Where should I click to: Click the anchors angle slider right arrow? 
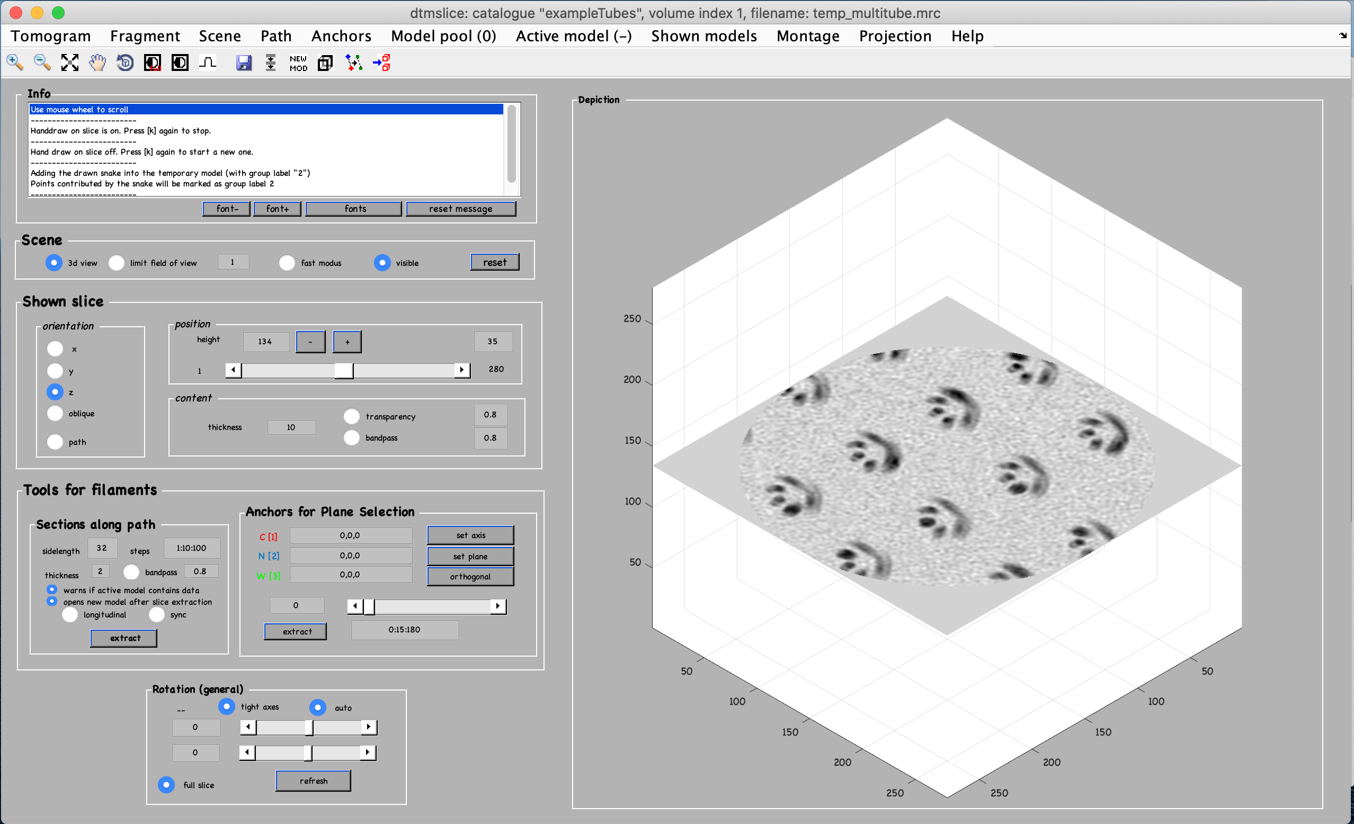[498, 606]
